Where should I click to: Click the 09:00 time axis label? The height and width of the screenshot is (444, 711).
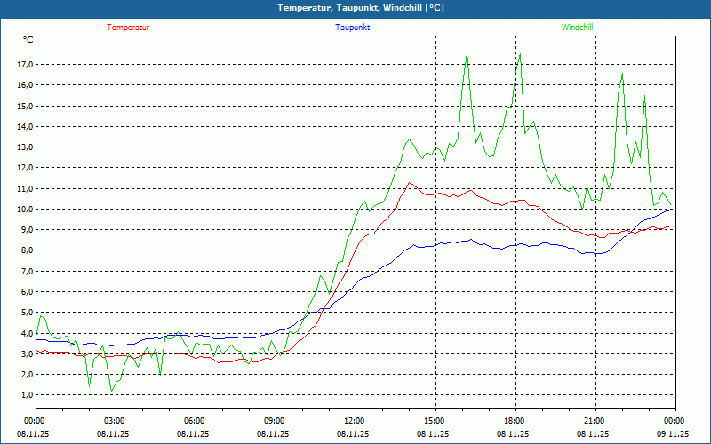(275, 421)
